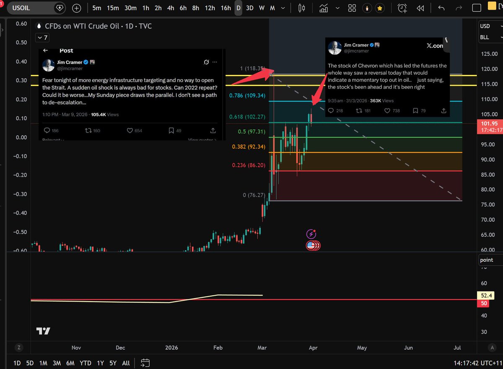This screenshot has width=503, height=369.
Task: Click the layout square icon
Action: [477, 8]
